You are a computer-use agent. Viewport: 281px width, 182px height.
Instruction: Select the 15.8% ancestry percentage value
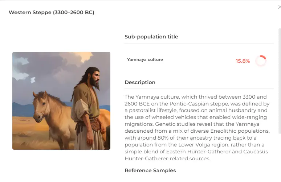point(243,61)
